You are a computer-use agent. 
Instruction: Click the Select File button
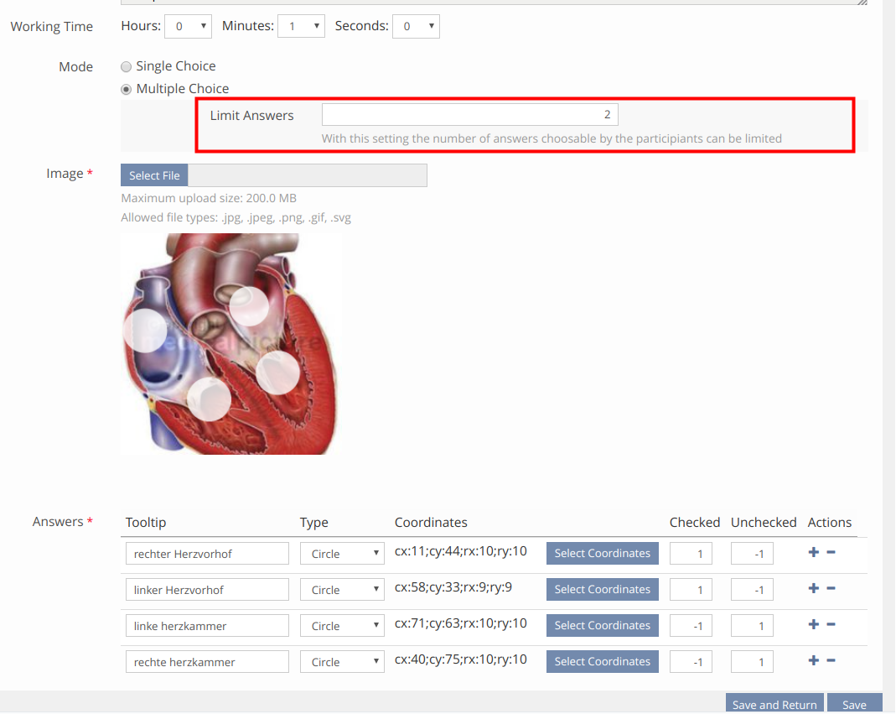(155, 175)
